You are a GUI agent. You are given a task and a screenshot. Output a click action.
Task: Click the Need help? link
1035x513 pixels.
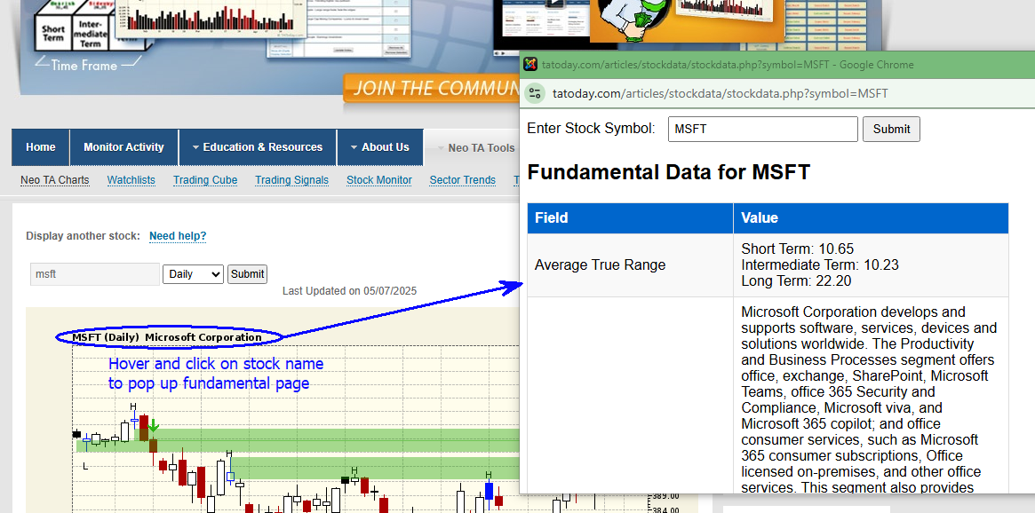tap(178, 236)
